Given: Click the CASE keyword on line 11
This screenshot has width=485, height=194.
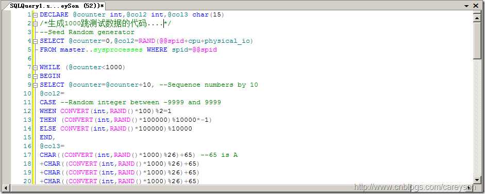Looking at the screenshot, I should 48,102.
